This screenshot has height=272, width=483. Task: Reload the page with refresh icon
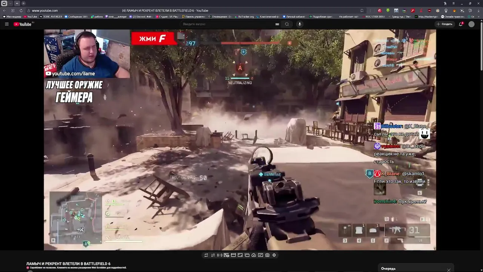click(x=21, y=11)
